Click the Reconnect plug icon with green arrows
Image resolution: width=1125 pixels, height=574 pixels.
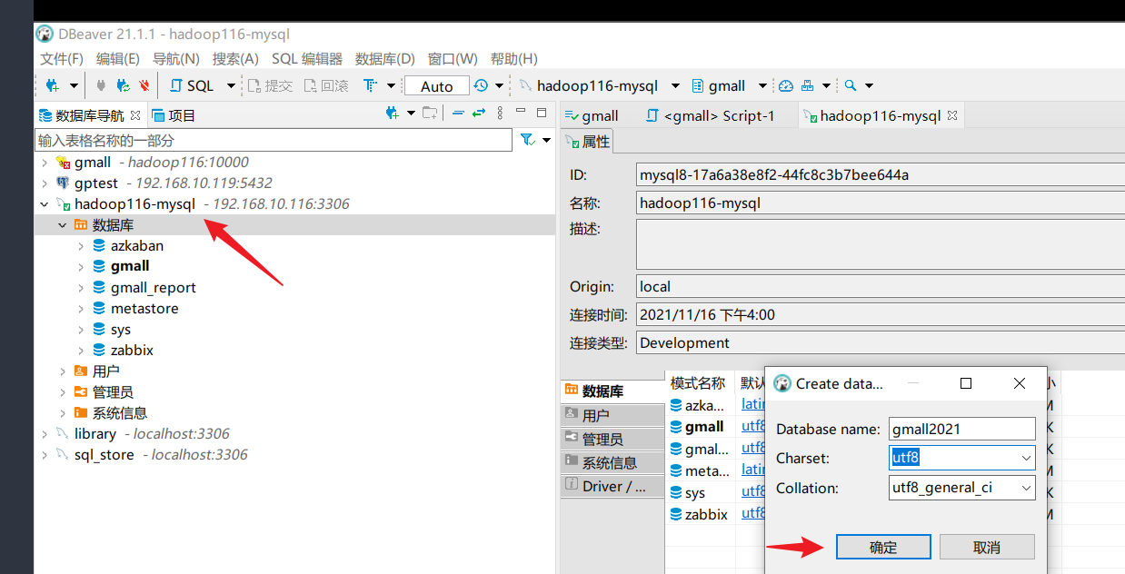click(123, 85)
